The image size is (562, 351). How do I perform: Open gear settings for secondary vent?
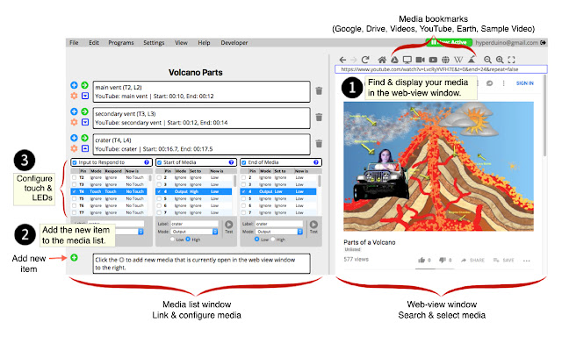pos(74,122)
